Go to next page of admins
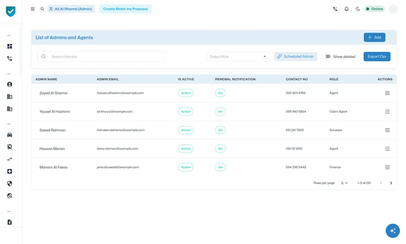The image size is (406, 244). pos(391,183)
